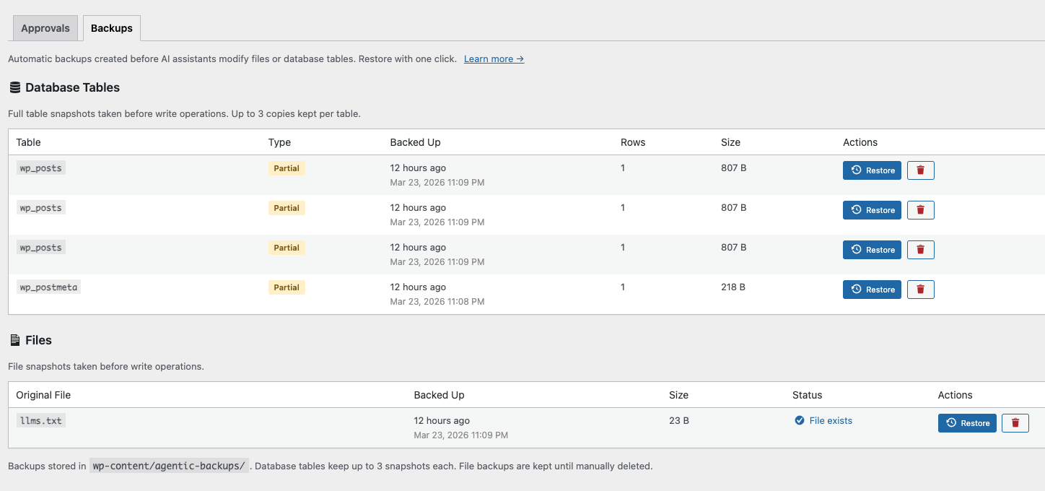
Task: Restore the wp_postmeta table backup
Action: tap(871, 289)
